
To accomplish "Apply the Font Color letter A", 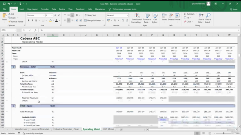I will click(56, 20).
